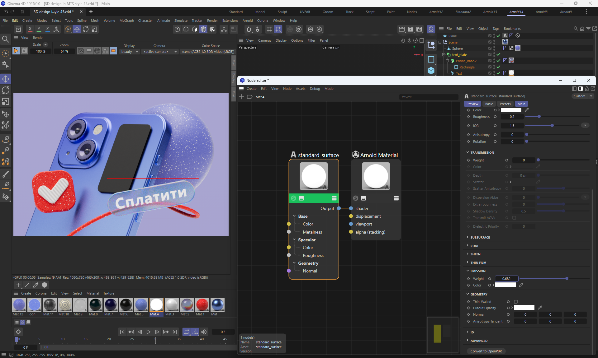Viewport: 598px width, 358px height.
Task: Open the Arnold menu in the menu bar
Action: pyautogui.click(x=248, y=21)
